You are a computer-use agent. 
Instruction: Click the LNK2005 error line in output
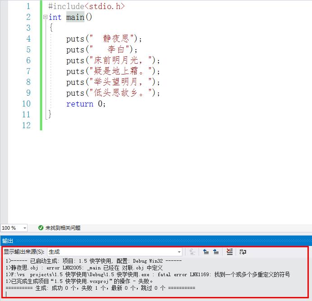(x=84, y=268)
